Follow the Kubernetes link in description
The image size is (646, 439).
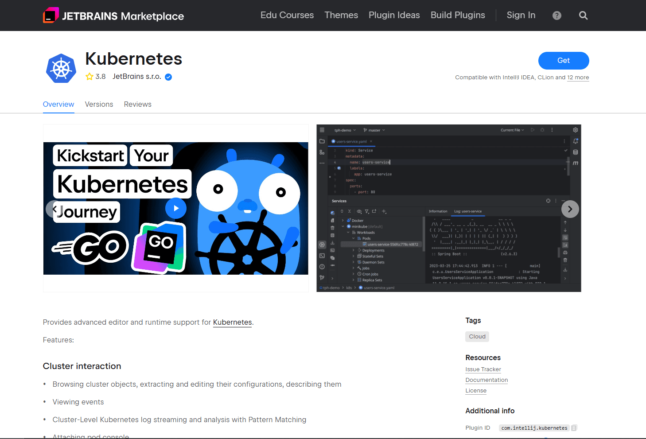coord(233,322)
